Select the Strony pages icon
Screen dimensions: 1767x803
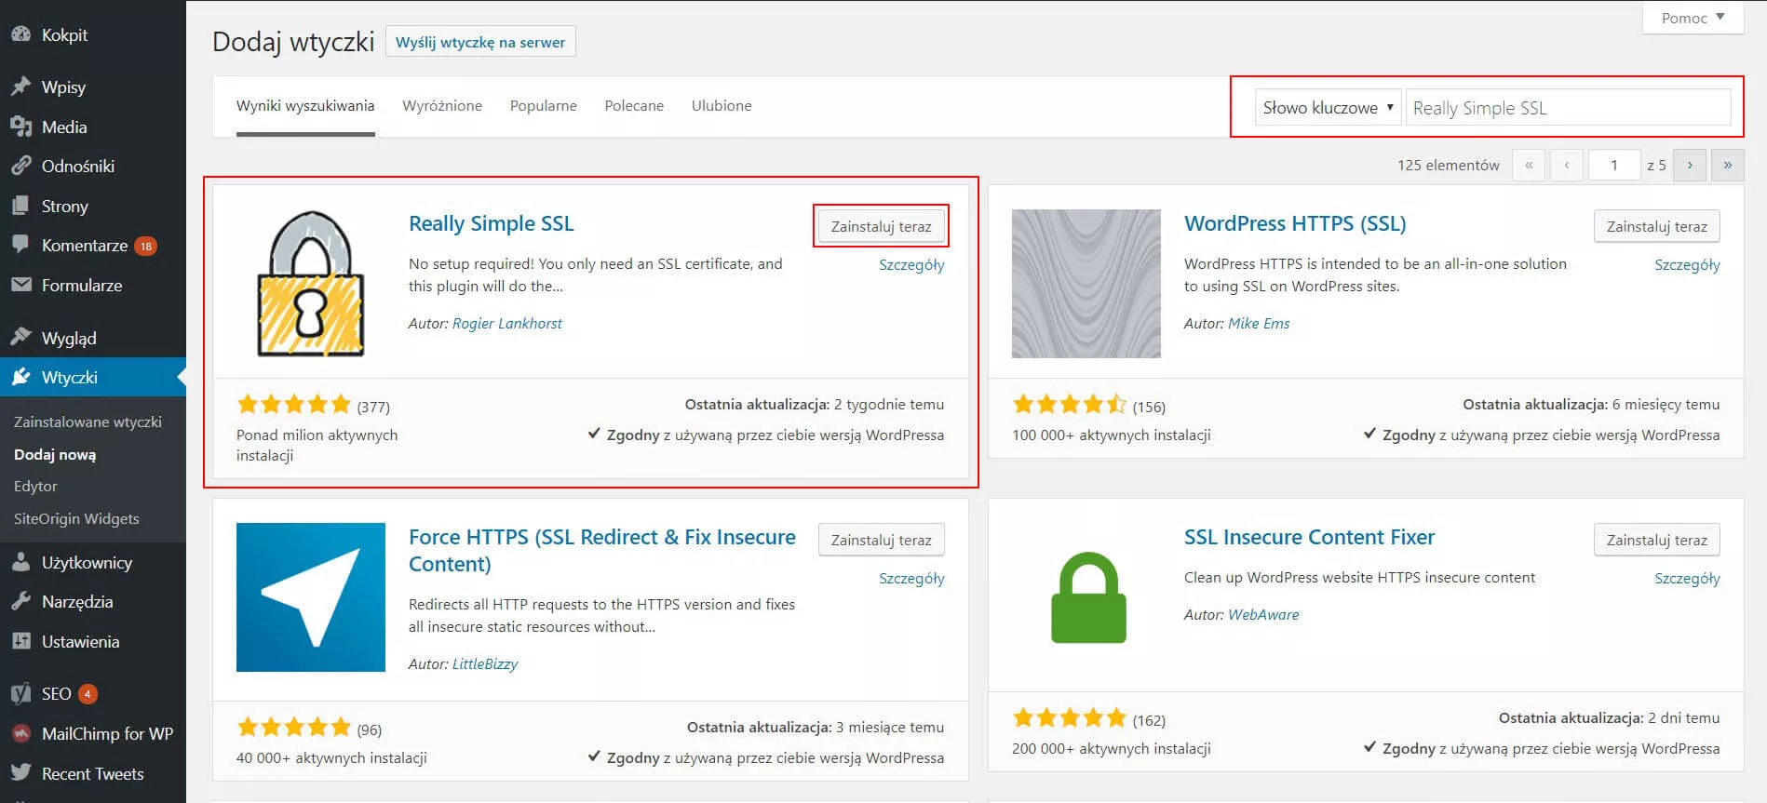[20, 206]
